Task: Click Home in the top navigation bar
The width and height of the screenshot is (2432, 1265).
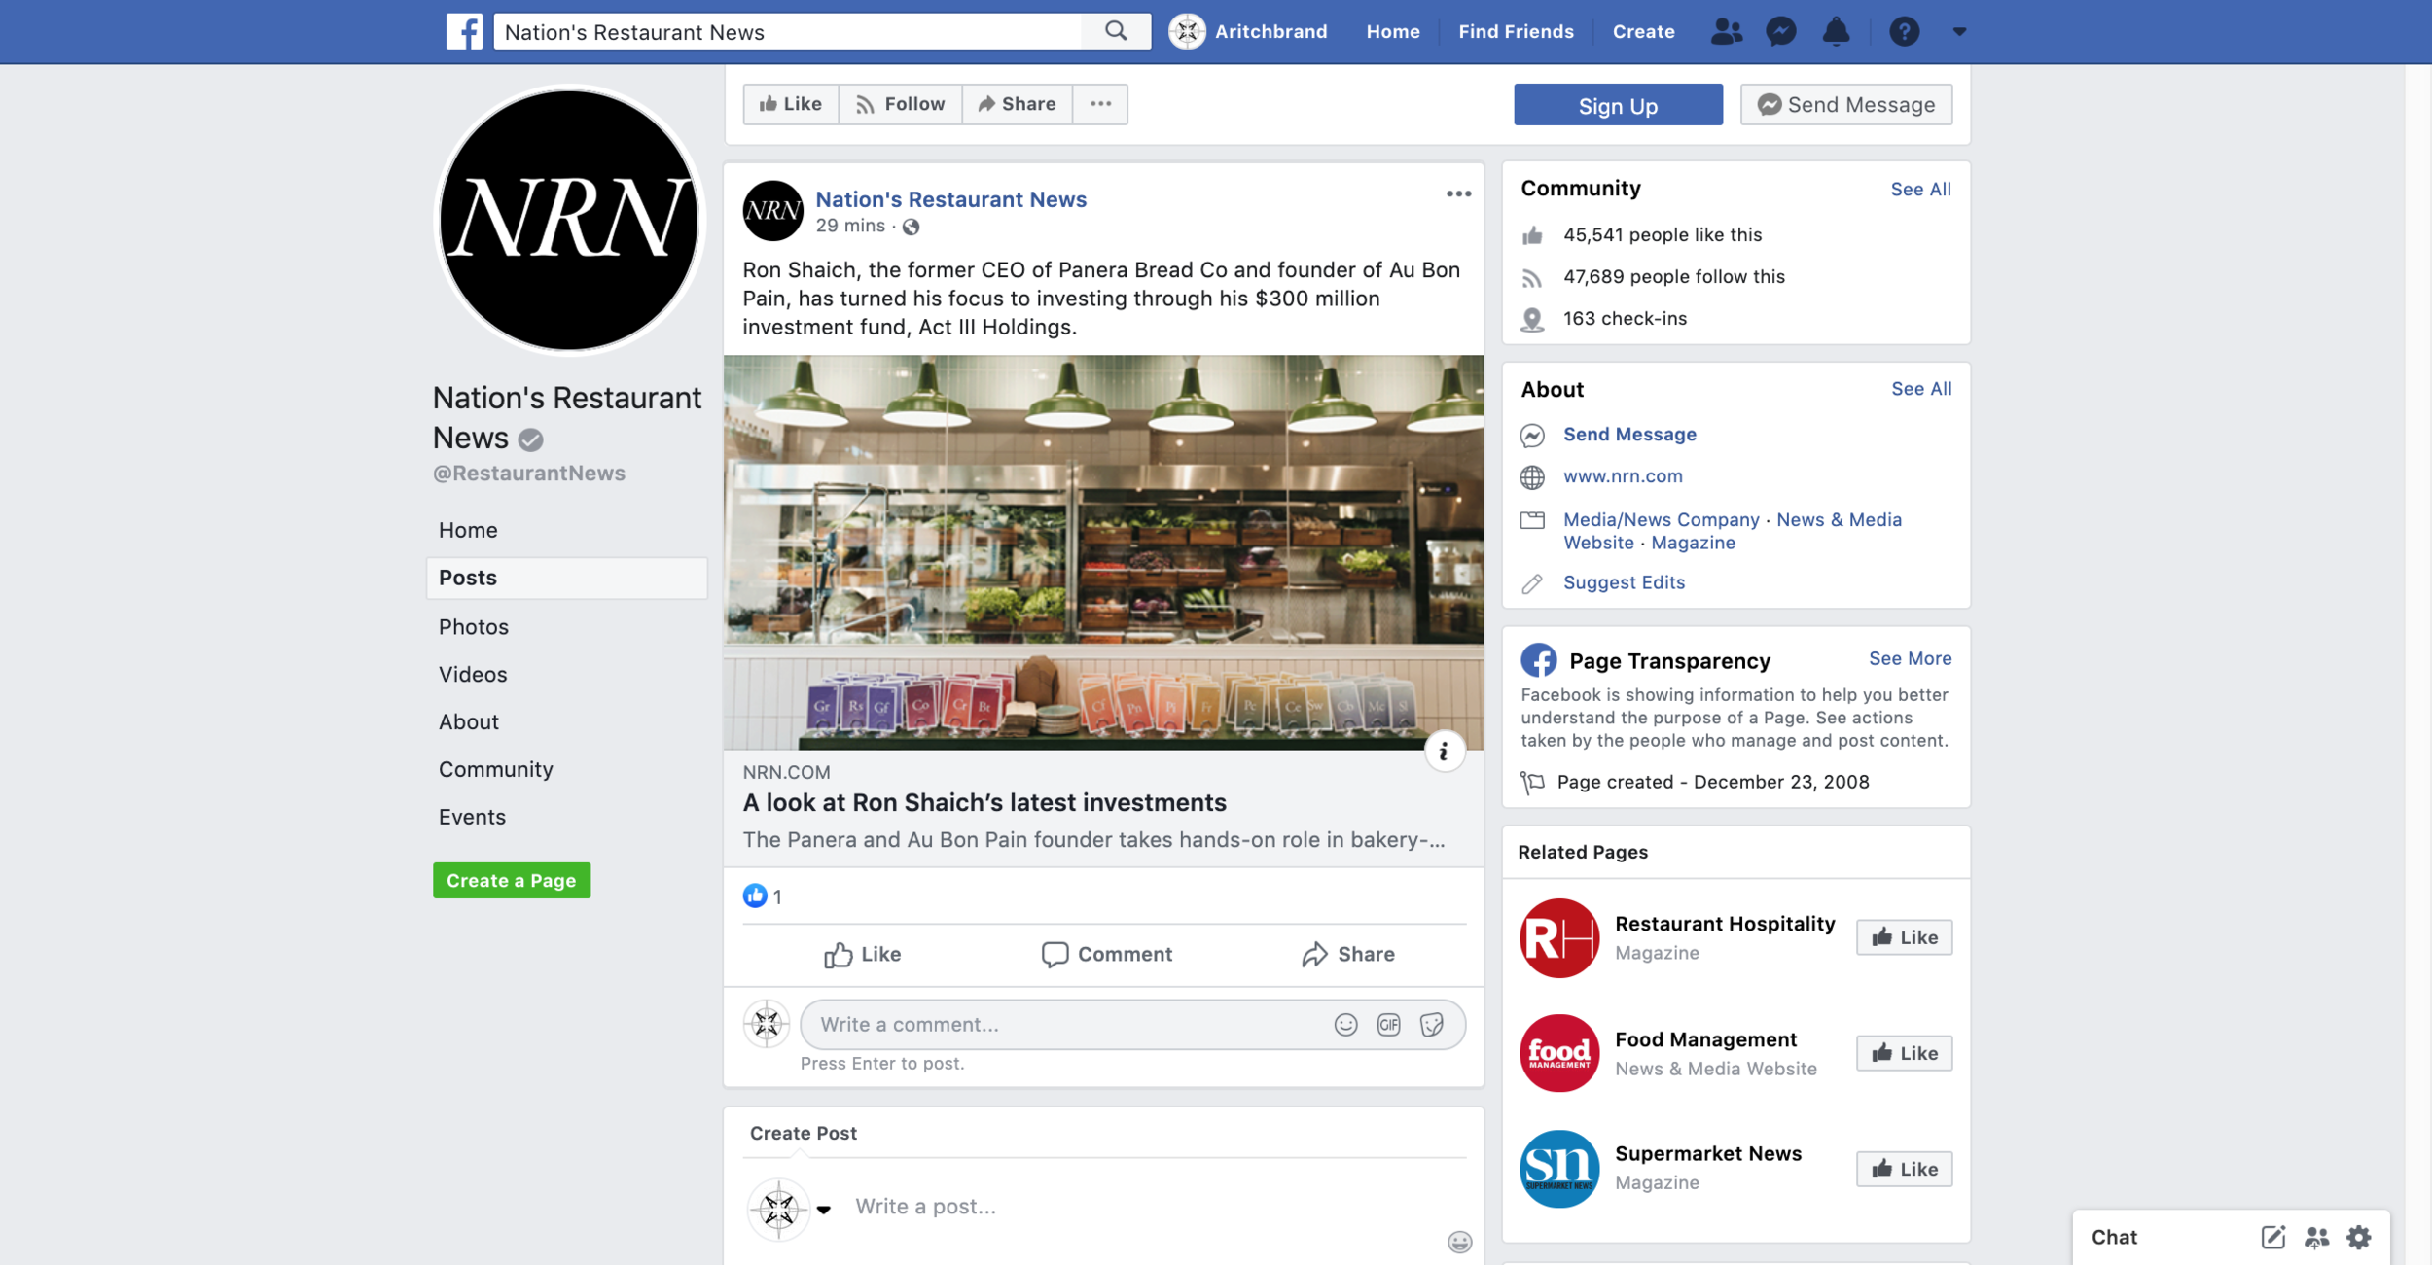Action: 1393,31
